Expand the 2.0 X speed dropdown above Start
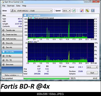The image size is (101, 96). pos(92,67)
